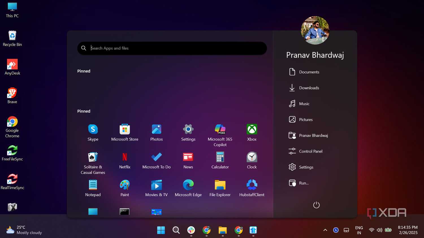Open Skype from pinned apps
The image size is (424, 238).
pyautogui.click(x=93, y=133)
